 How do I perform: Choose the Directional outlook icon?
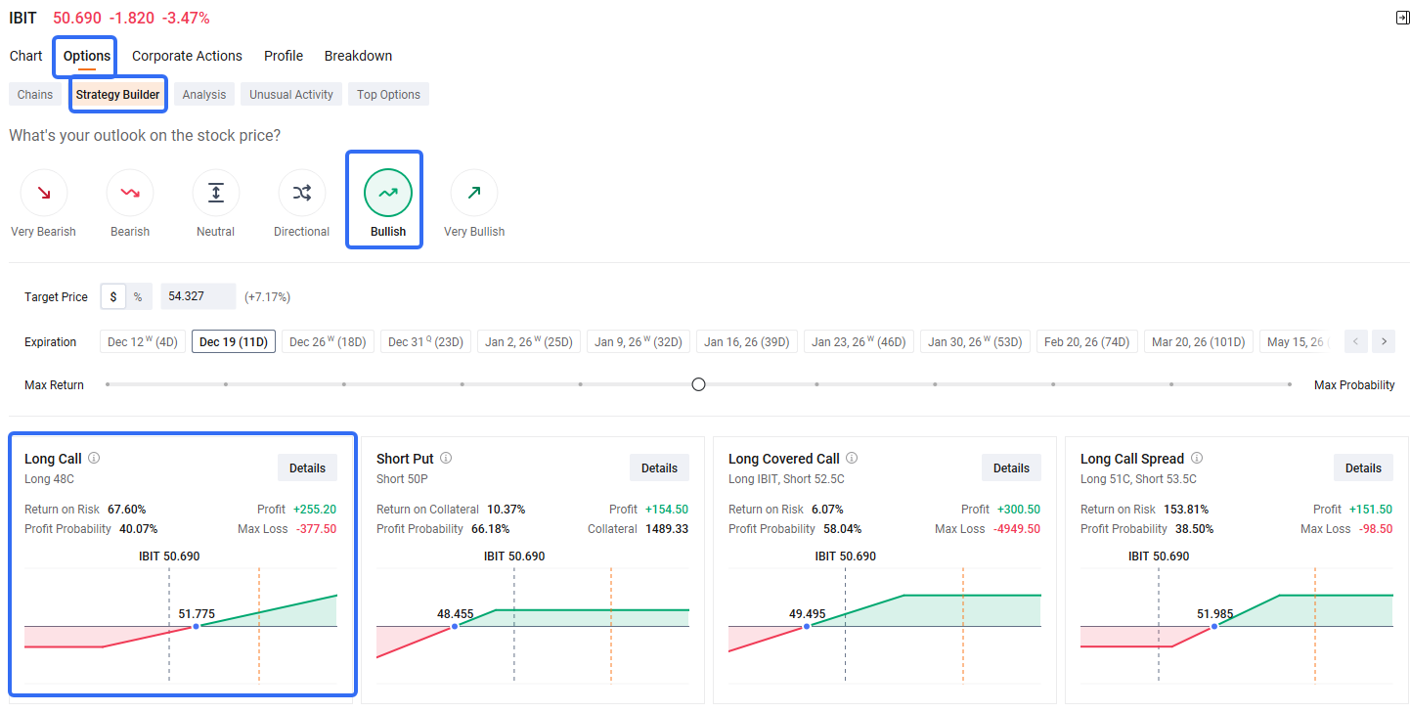pyautogui.click(x=302, y=193)
